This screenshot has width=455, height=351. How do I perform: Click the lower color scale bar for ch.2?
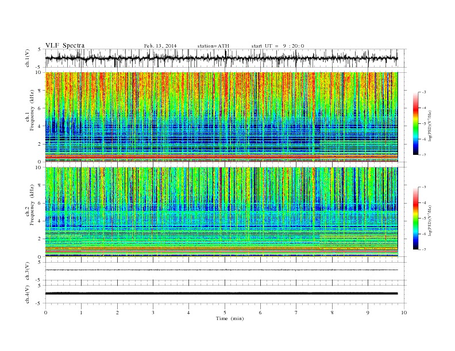[x=415, y=219]
